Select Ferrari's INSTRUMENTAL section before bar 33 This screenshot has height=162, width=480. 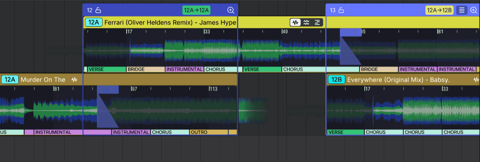tap(185, 69)
